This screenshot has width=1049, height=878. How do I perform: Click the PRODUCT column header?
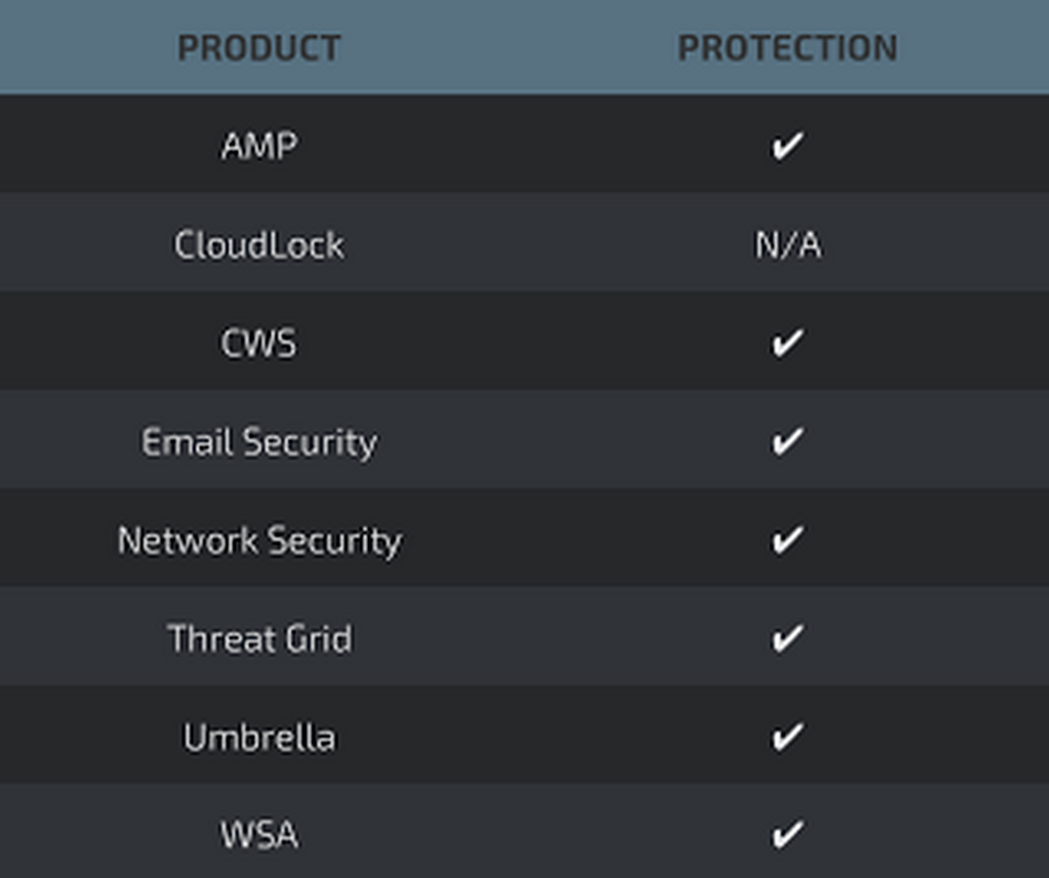pos(259,48)
